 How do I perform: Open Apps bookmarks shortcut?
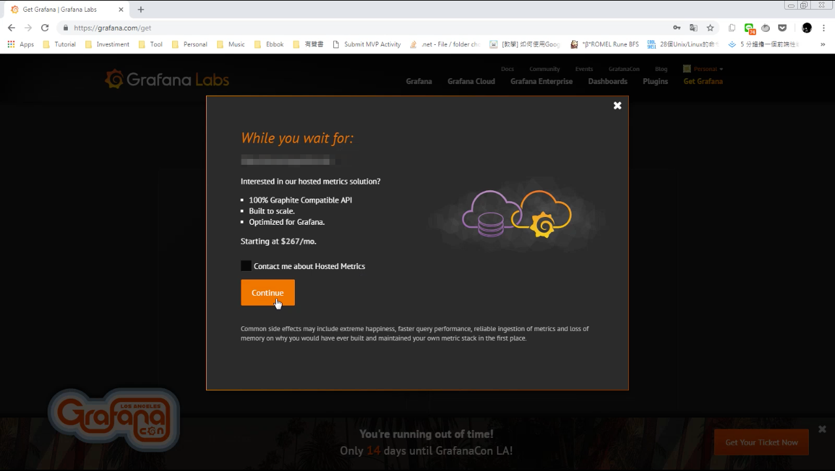point(20,44)
